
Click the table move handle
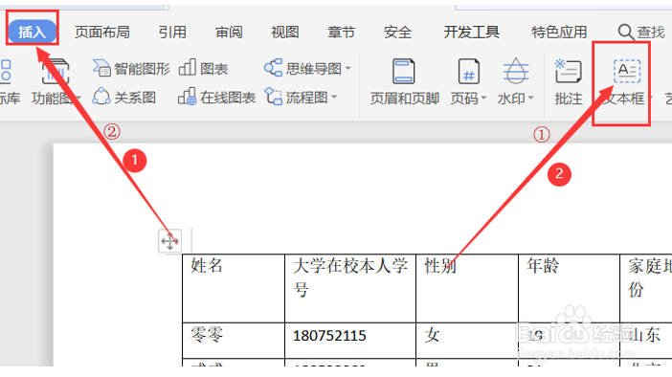[x=169, y=241]
